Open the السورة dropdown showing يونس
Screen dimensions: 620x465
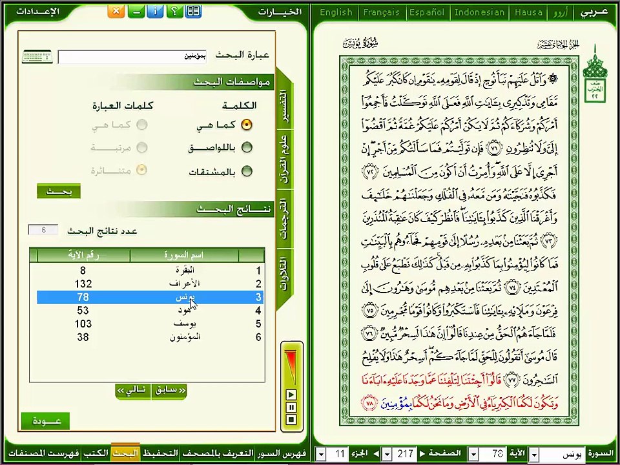[534, 453]
